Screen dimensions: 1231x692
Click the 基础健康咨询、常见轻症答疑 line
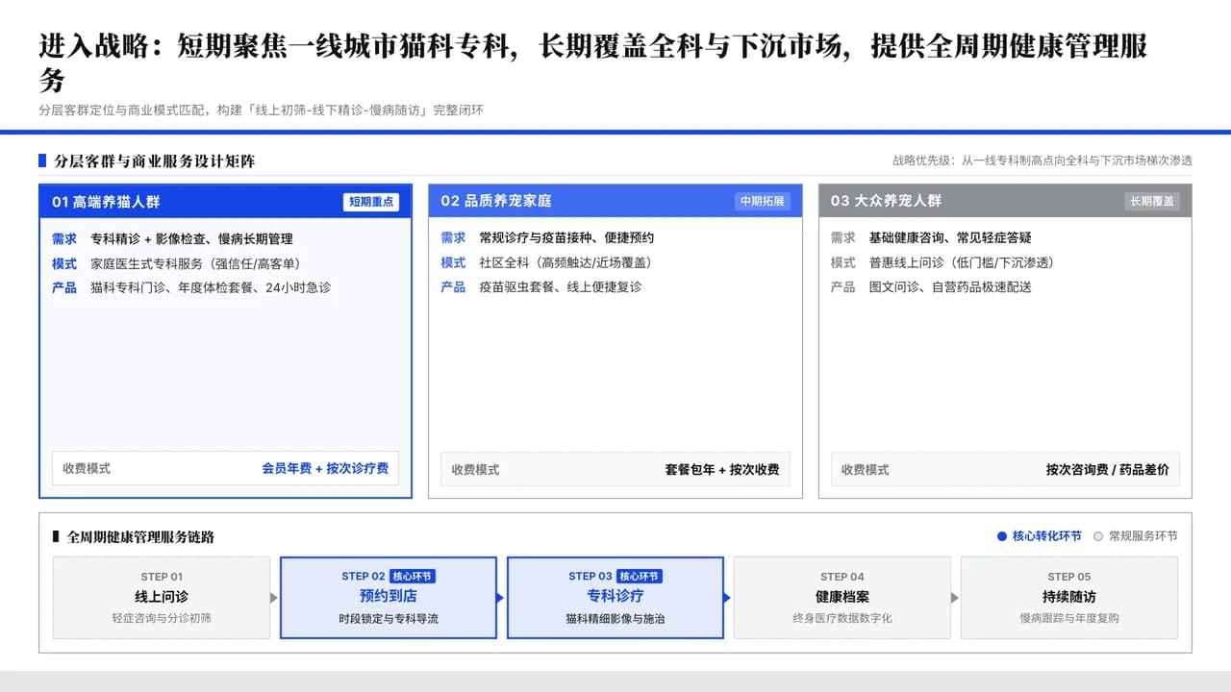950,237
